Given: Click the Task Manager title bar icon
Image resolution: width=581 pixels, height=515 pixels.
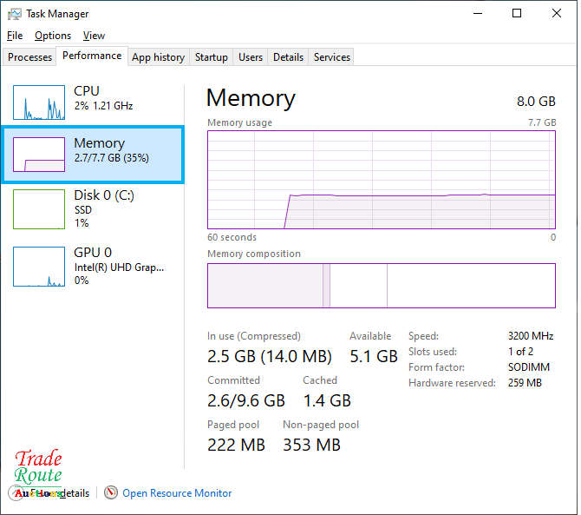Looking at the screenshot, I should click(x=15, y=14).
